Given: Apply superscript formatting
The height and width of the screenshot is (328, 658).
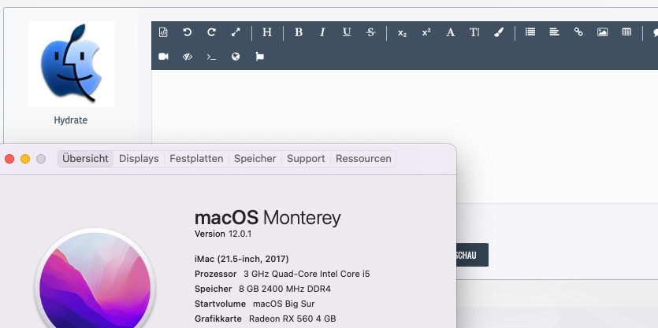Looking at the screenshot, I should [x=426, y=32].
